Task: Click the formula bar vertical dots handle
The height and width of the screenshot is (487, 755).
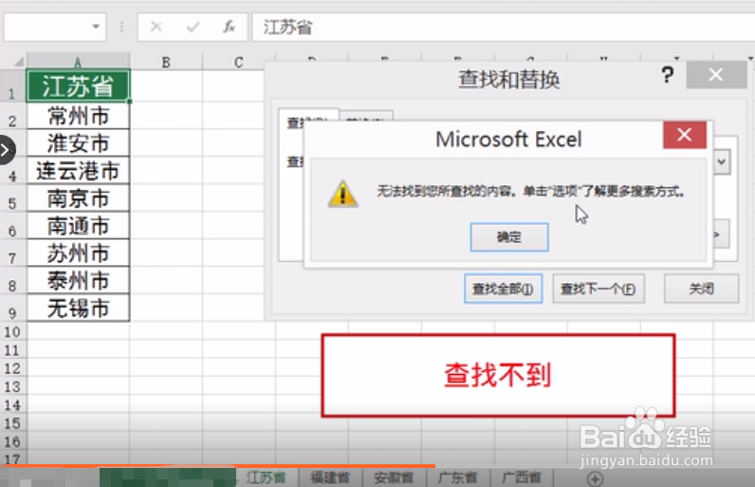Action: click(x=121, y=27)
